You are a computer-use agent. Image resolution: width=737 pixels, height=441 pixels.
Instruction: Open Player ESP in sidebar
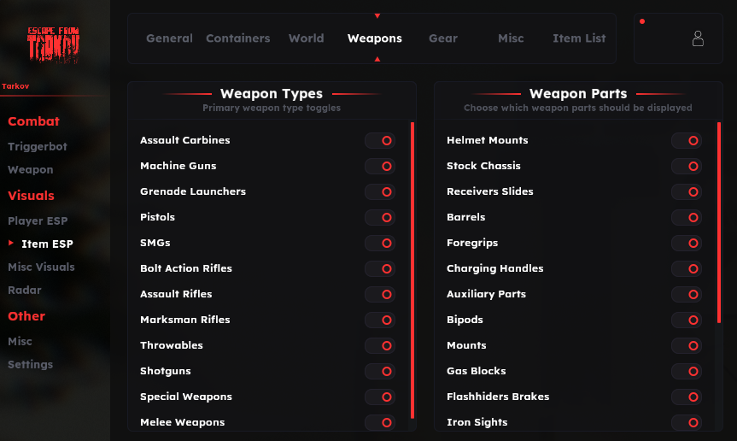pyautogui.click(x=38, y=220)
